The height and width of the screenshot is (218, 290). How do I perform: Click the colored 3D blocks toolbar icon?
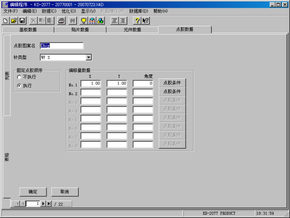[100, 21]
